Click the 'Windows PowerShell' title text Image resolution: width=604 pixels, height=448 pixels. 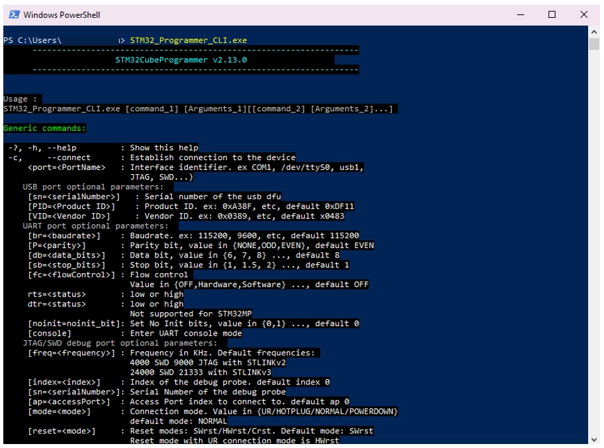pyautogui.click(x=61, y=15)
